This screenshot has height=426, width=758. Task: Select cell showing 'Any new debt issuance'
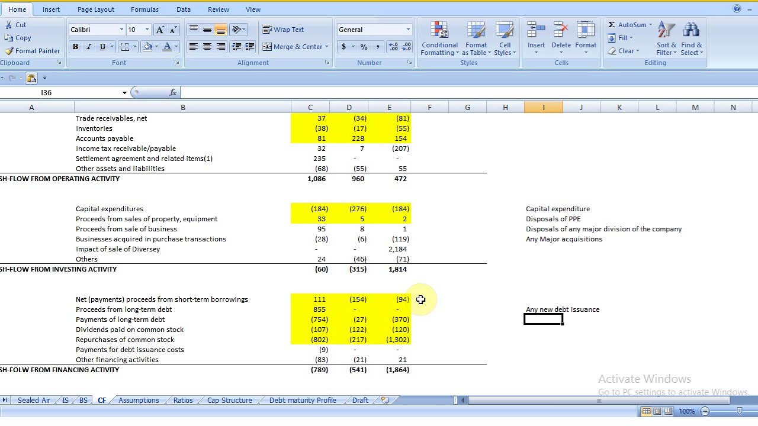click(x=563, y=309)
